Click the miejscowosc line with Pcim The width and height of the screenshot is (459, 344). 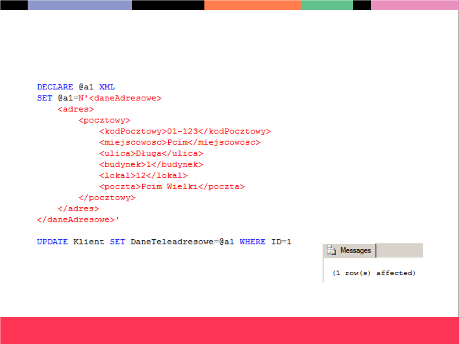pyautogui.click(x=179, y=142)
